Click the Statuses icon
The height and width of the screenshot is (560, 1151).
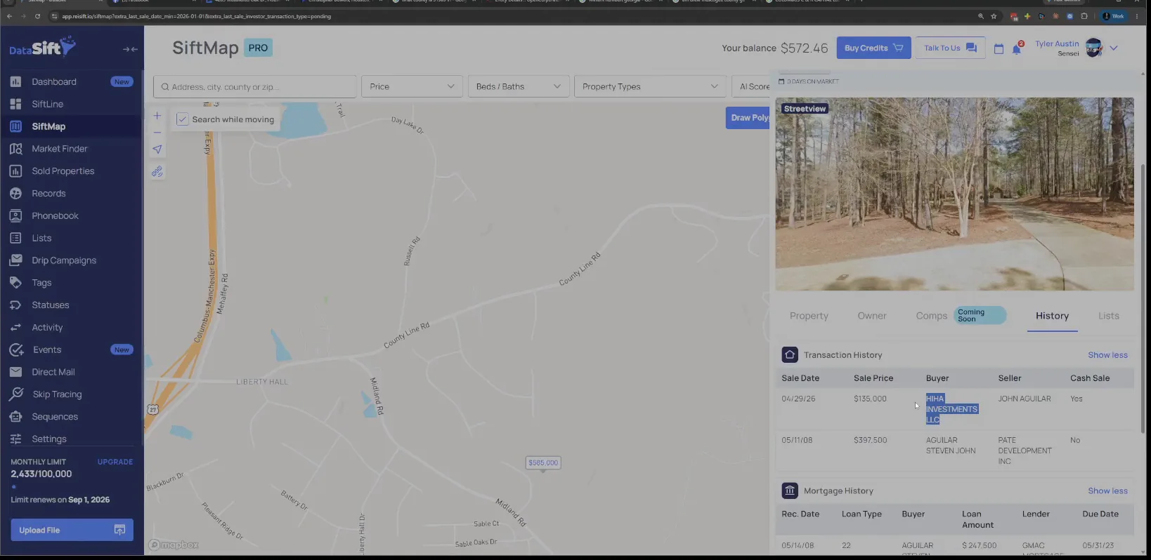[15, 305]
